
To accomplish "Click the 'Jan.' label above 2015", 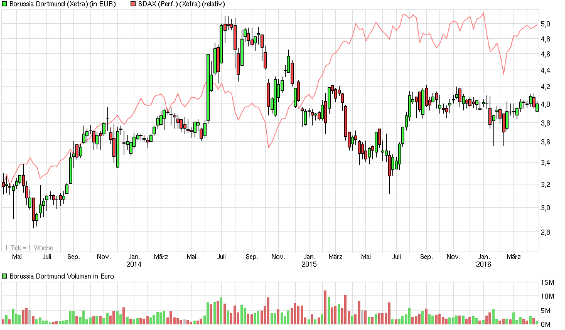I will [309, 257].
